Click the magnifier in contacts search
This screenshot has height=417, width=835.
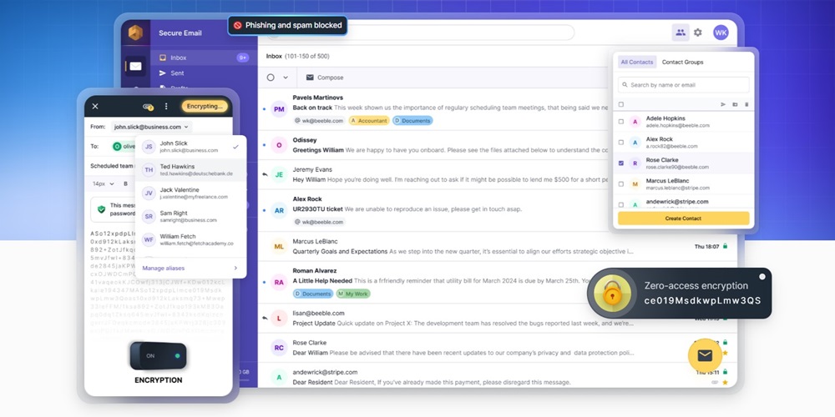(625, 85)
